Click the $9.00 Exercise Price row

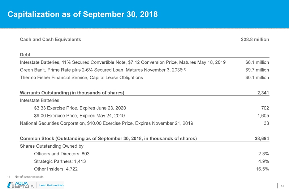(79, 116)
